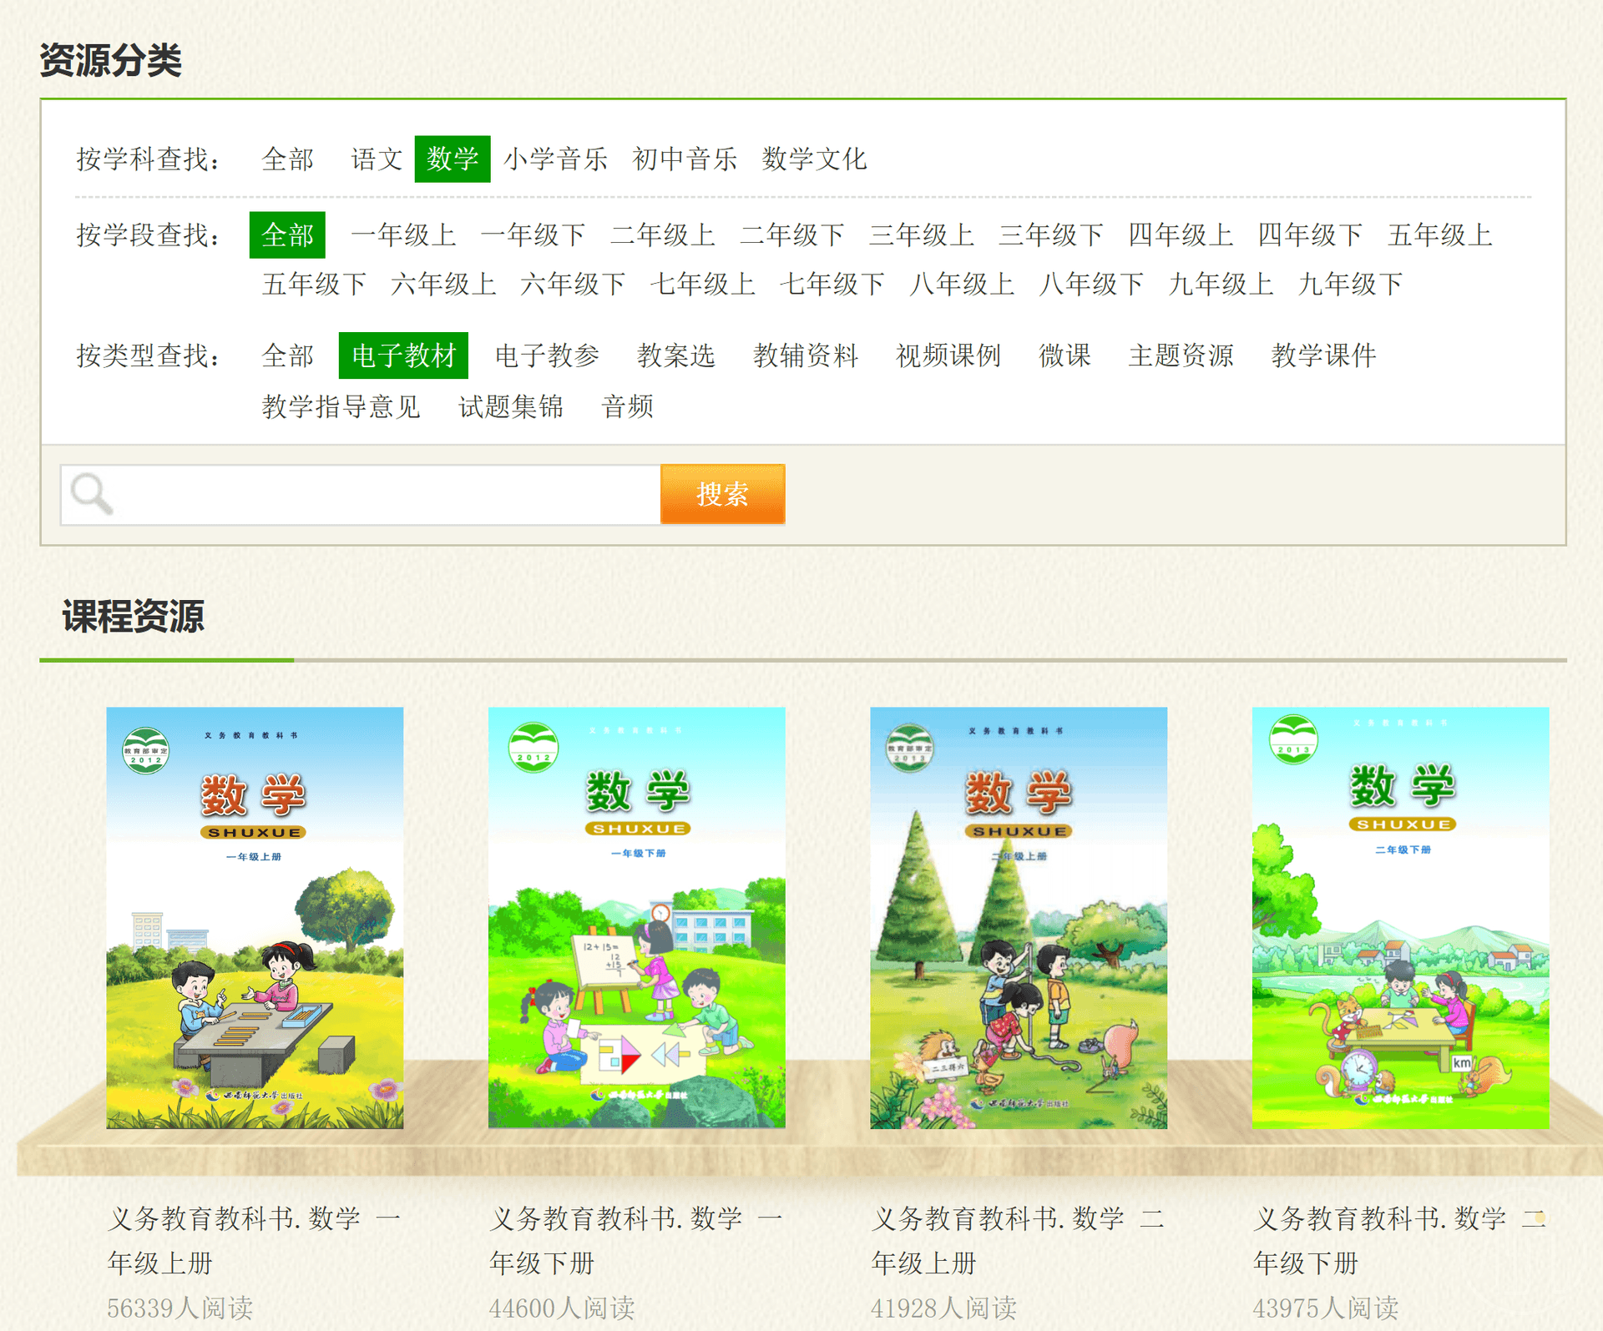Click the 56339人阅读 read count
Image resolution: width=1603 pixels, height=1331 pixels.
tap(180, 1308)
